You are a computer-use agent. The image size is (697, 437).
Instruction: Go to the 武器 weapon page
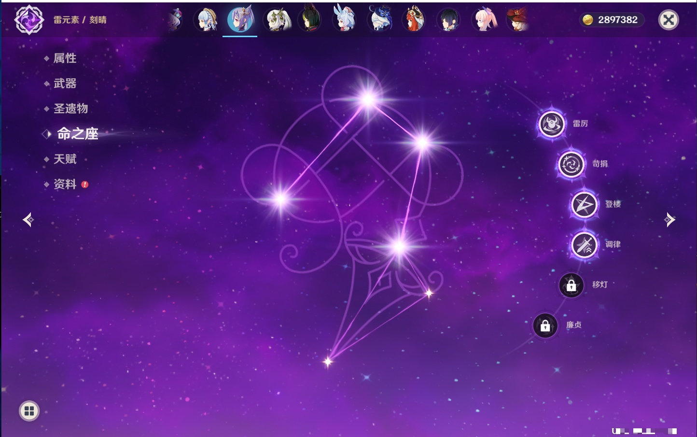pos(65,84)
